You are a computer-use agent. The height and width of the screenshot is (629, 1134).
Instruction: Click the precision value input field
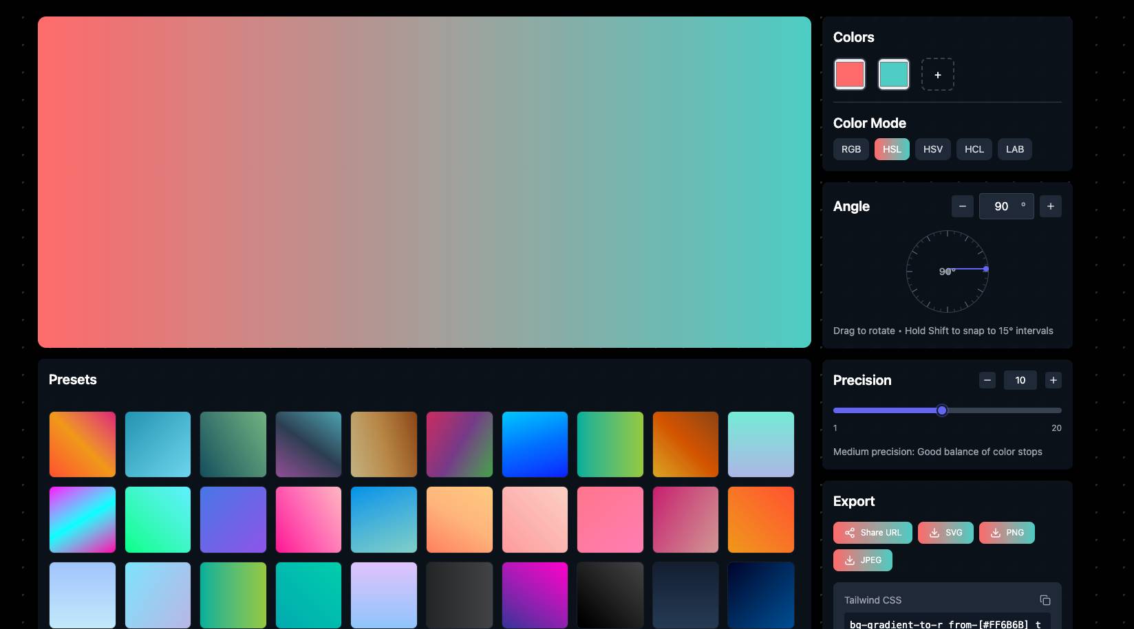tap(1020, 380)
